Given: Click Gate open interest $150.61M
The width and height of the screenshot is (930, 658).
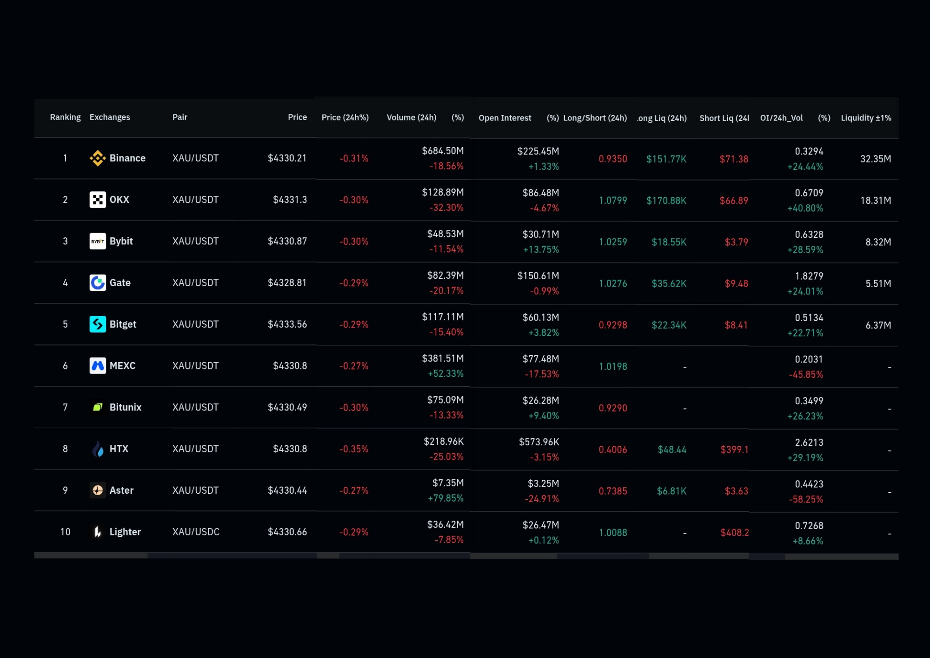Looking at the screenshot, I should [538, 276].
